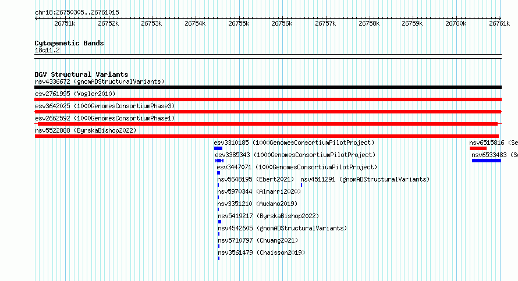Click blue marker under nsv4511291
Screen dimensions: 518x281
click(301, 185)
